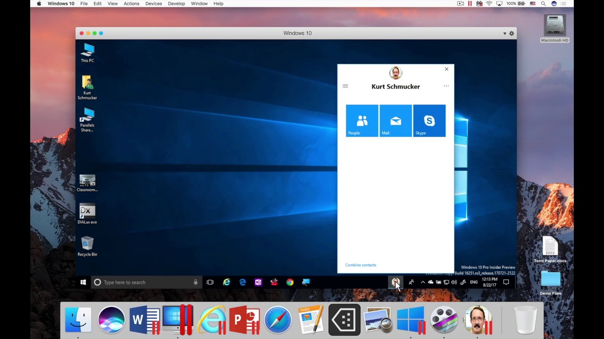Viewport: 604px width, 339px height.
Task: Click the 12:13 PM clock on taskbar
Action: [490, 282]
